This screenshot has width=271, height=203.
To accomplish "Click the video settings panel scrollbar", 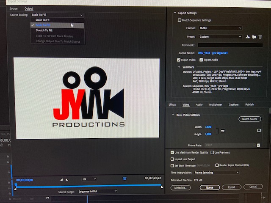I will (x=270, y=111).
